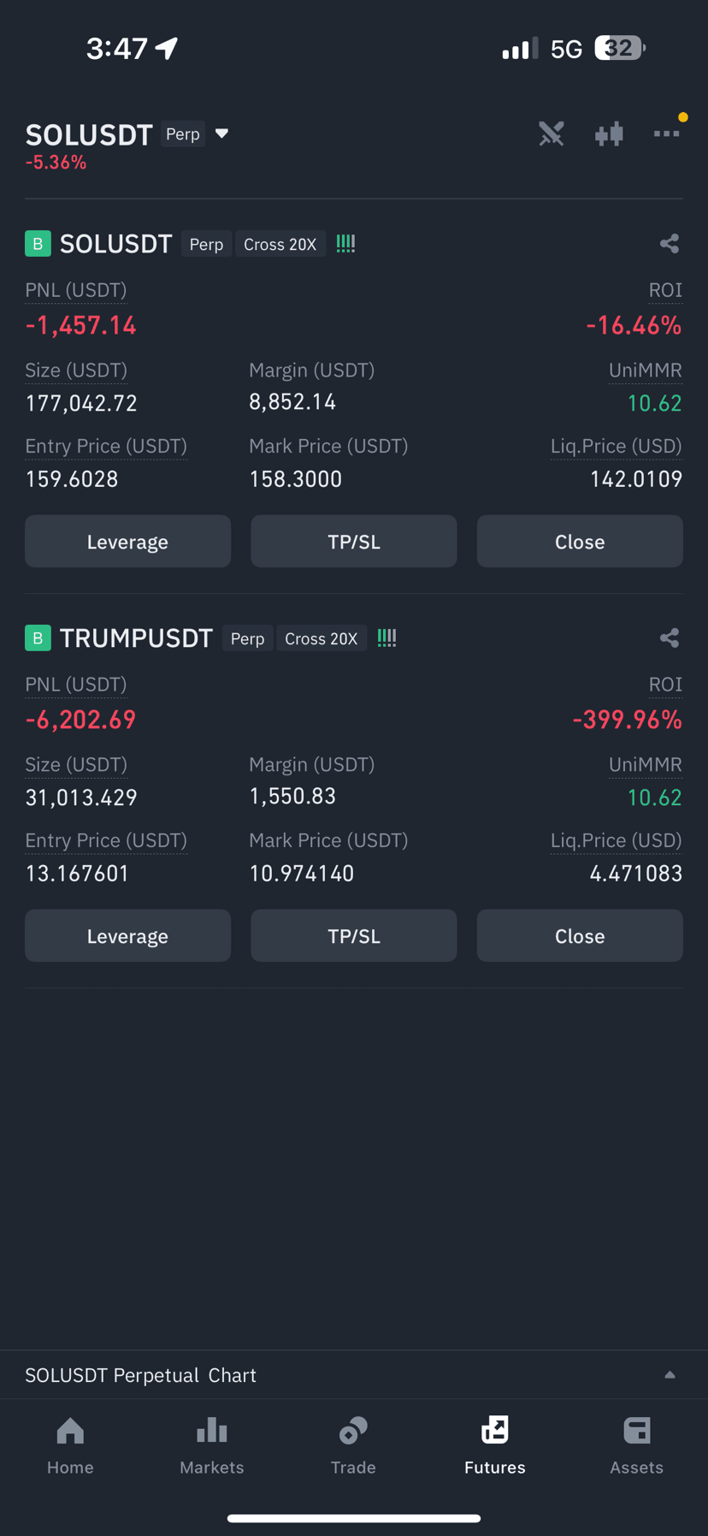This screenshot has width=708, height=1536.
Task: Tap the green bars indicator next to TRUMPUSDT
Action: (386, 638)
